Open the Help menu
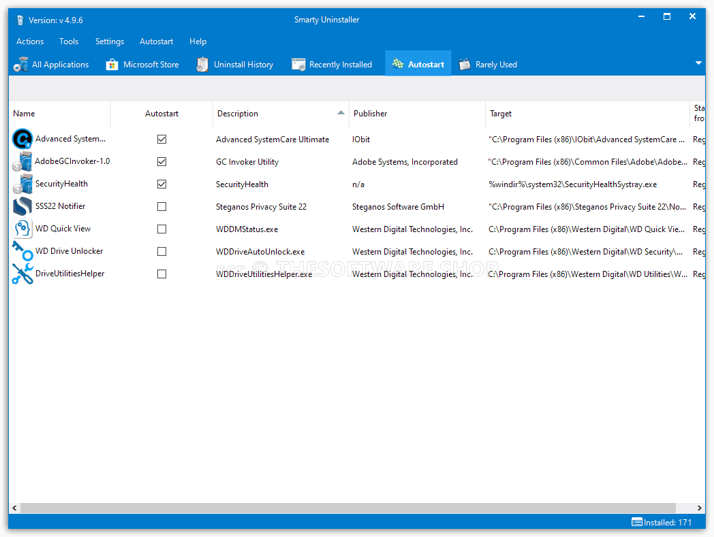The width and height of the screenshot is (714, 537). pos(198,42)
